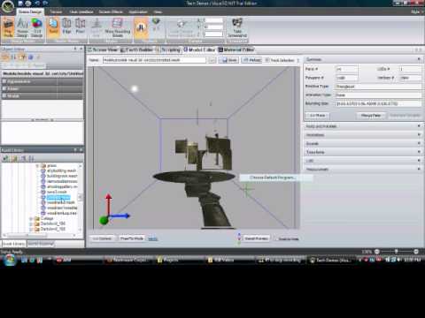Switch to the Asset Explorer bottom tab
Viewport: 425px width, 318px height.
(x=41, y=244)
